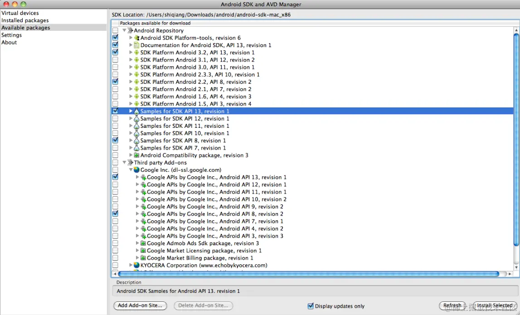The width and height of the screenshot is (520, 315).
Task: Uncheck SDK Platform Android 2.2, API 8
Action: coord(115,81)
